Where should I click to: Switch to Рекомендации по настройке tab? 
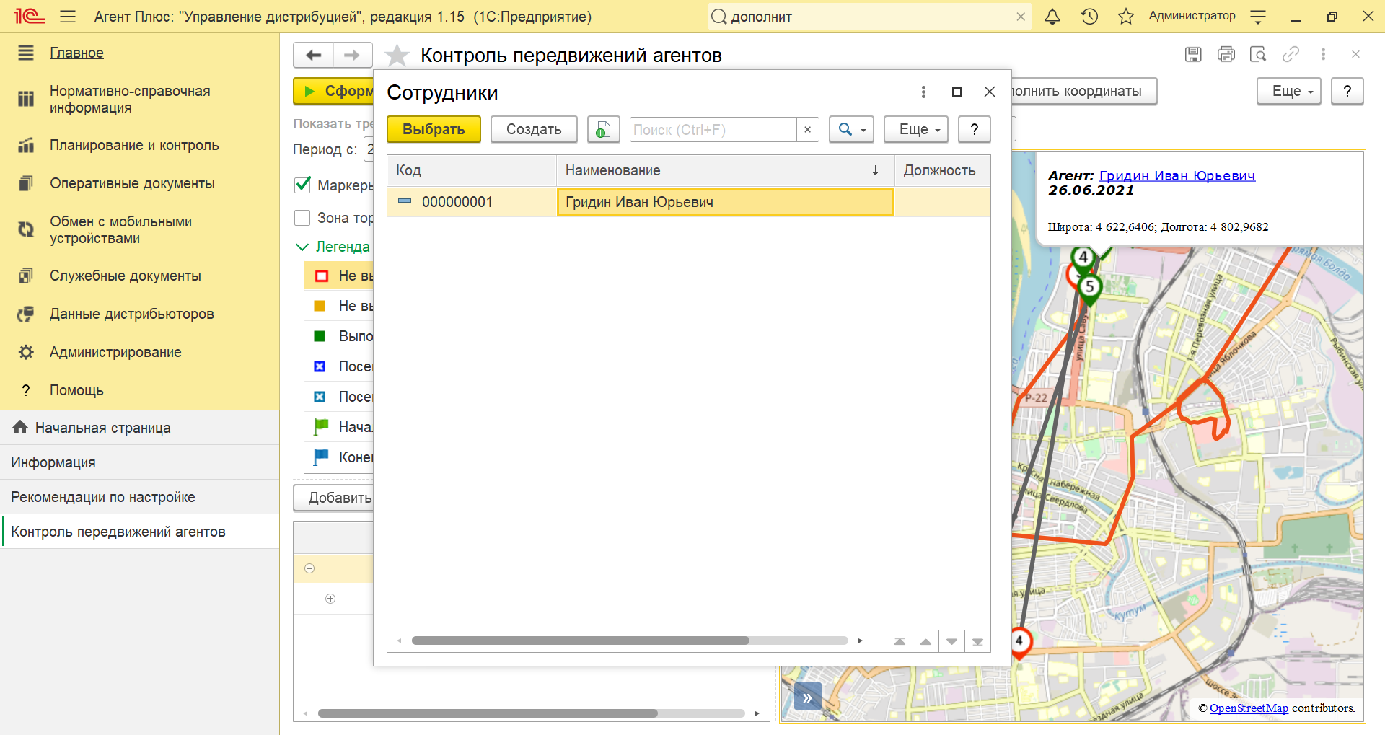(139, 497)
